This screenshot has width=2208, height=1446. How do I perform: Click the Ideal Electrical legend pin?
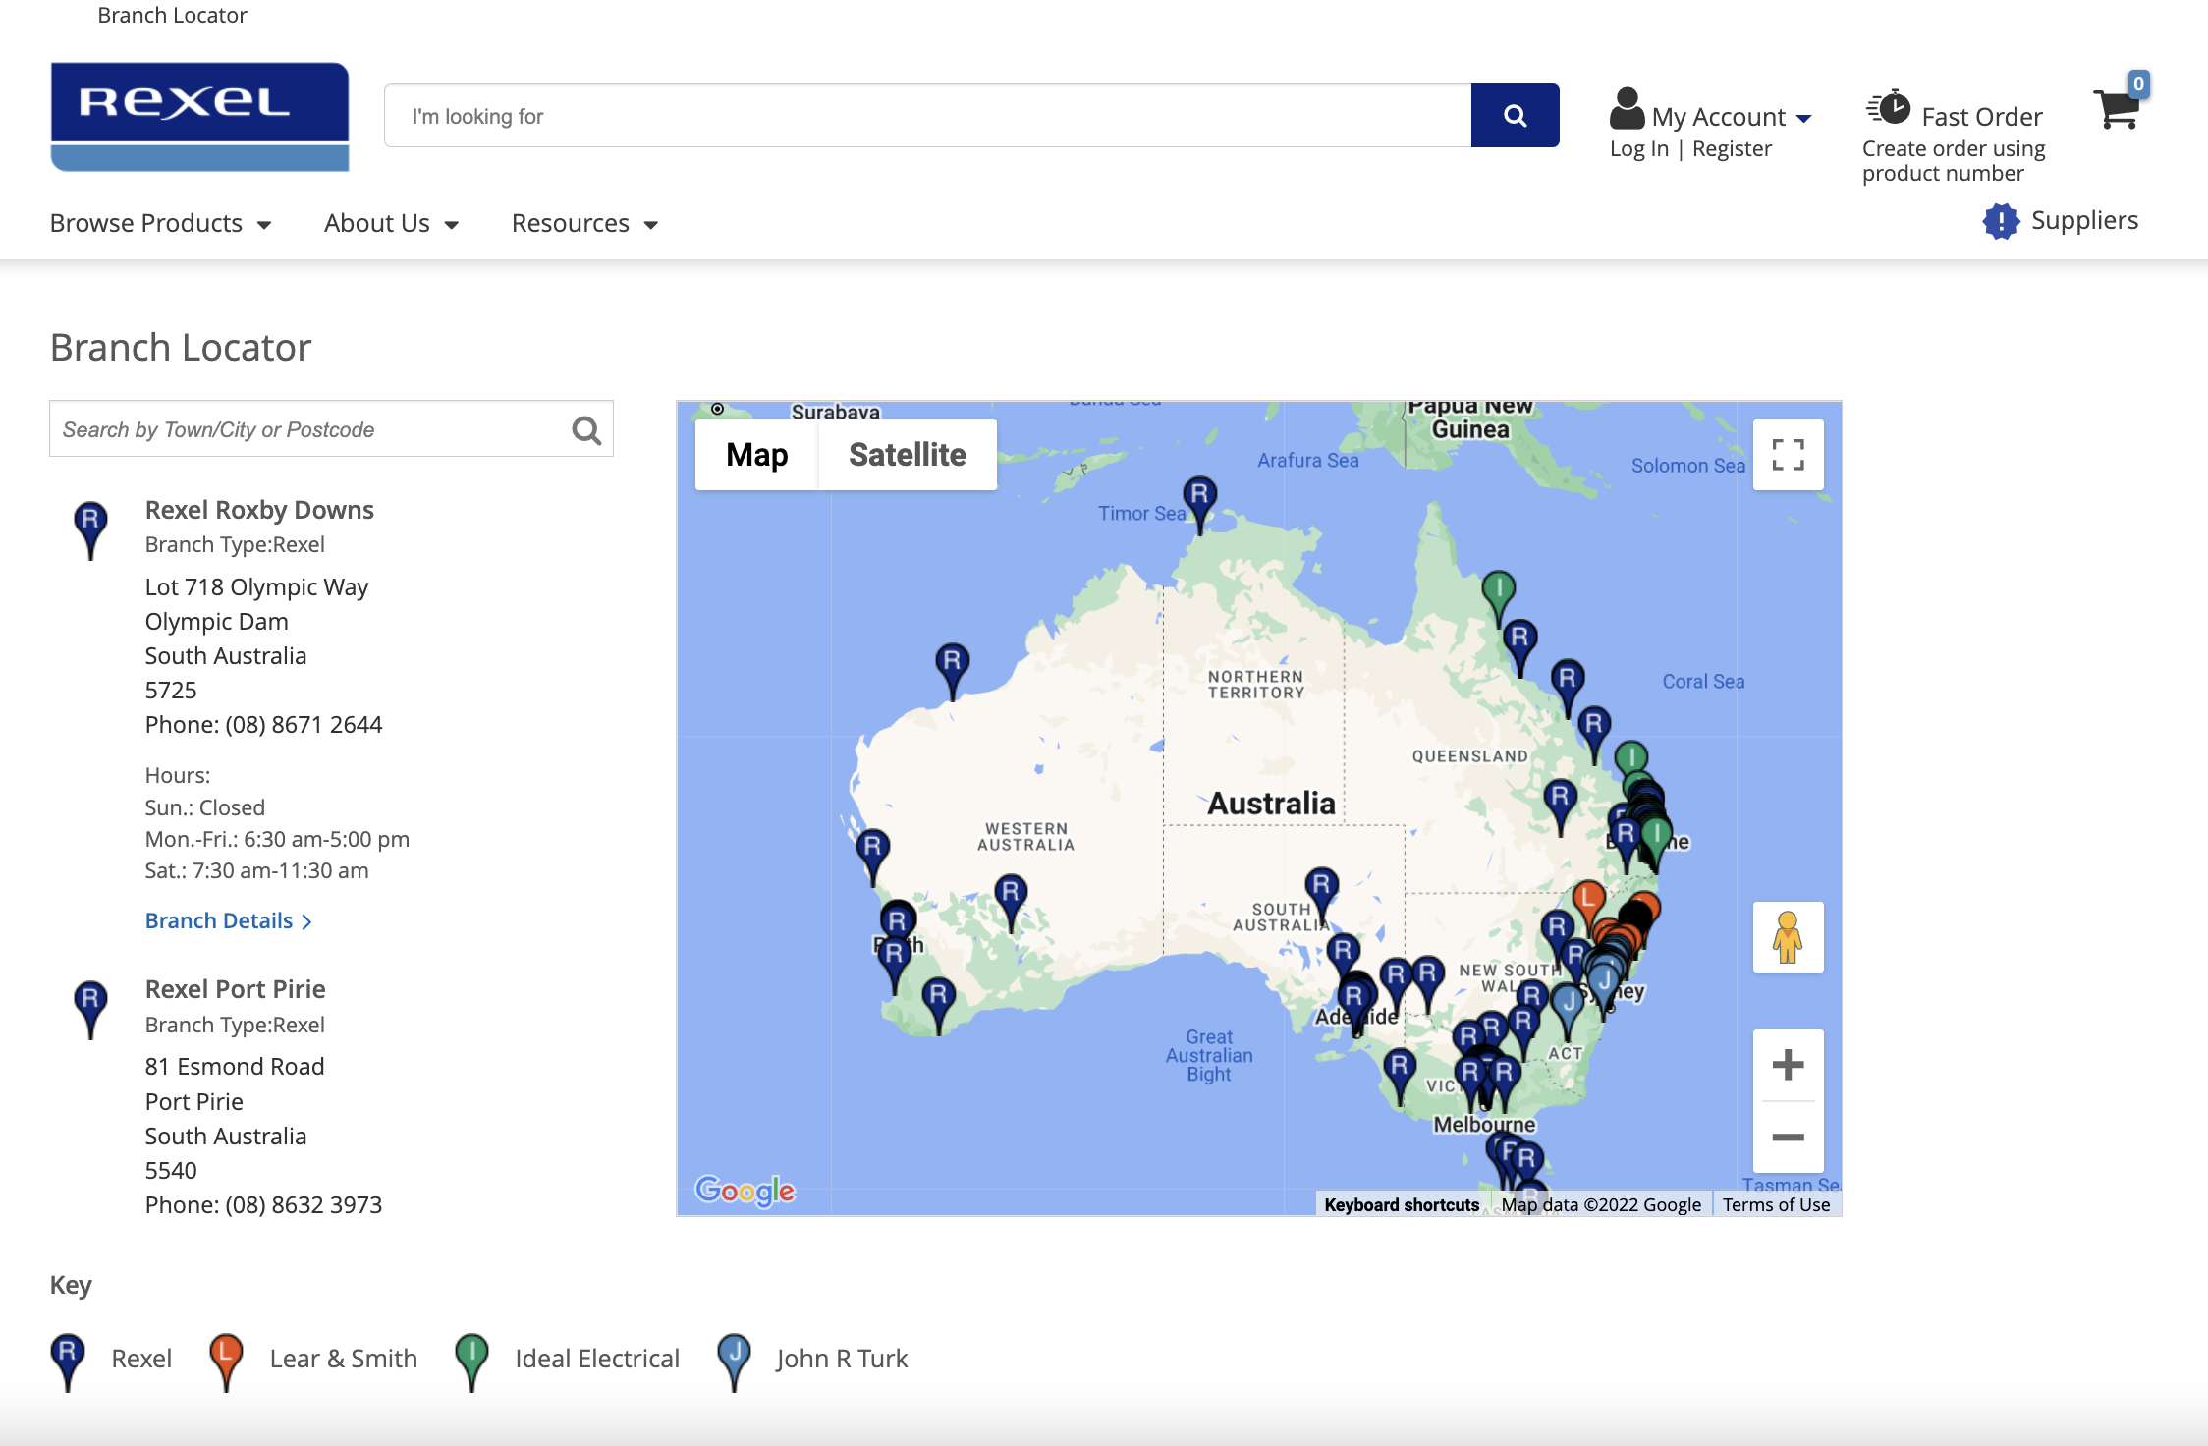click(x=471, y=1361)
